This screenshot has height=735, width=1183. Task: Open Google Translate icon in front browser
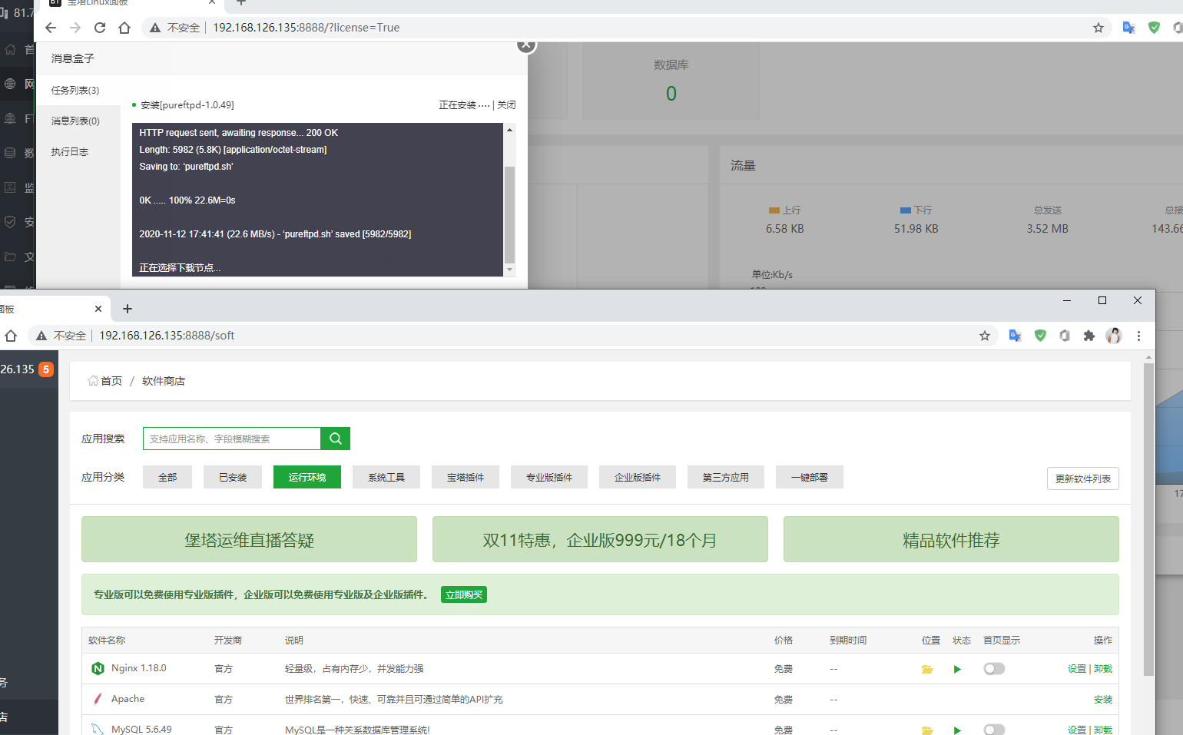click(x=1015, y=336)
